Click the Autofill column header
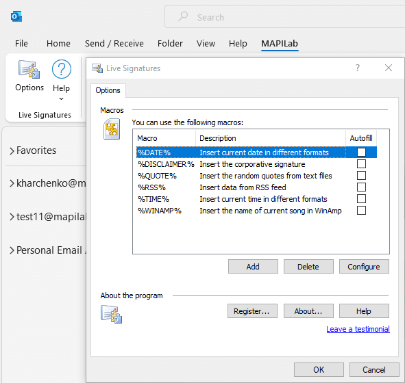 click(x=361, y=138)
